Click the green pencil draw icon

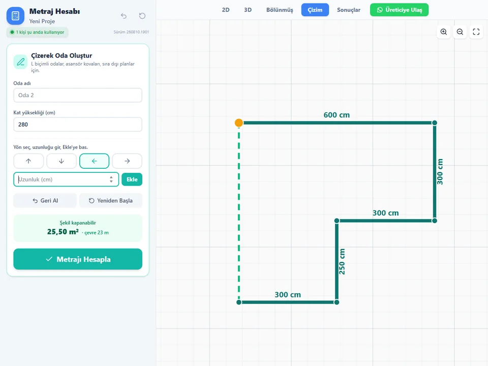[x=20, y=62]
